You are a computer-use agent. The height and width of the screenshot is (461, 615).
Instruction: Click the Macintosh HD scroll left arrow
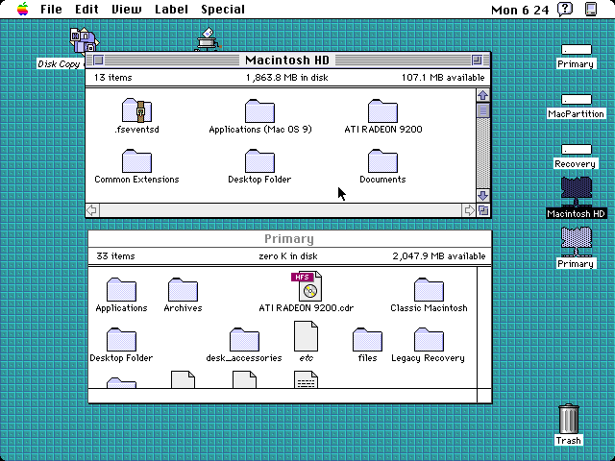pyautogui.click(x=92, y=210)
